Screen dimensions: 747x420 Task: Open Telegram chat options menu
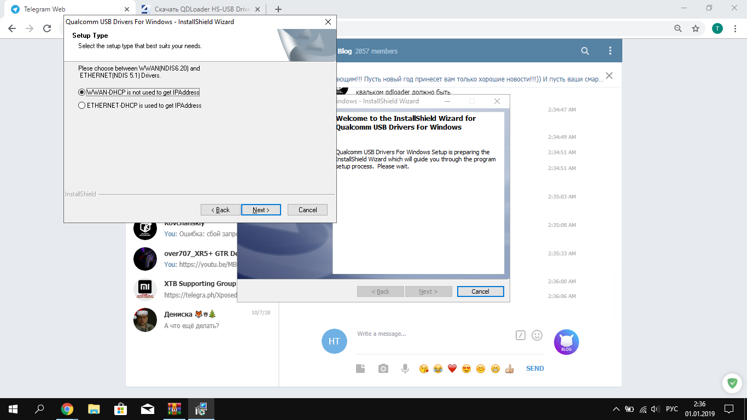(610, 51)
